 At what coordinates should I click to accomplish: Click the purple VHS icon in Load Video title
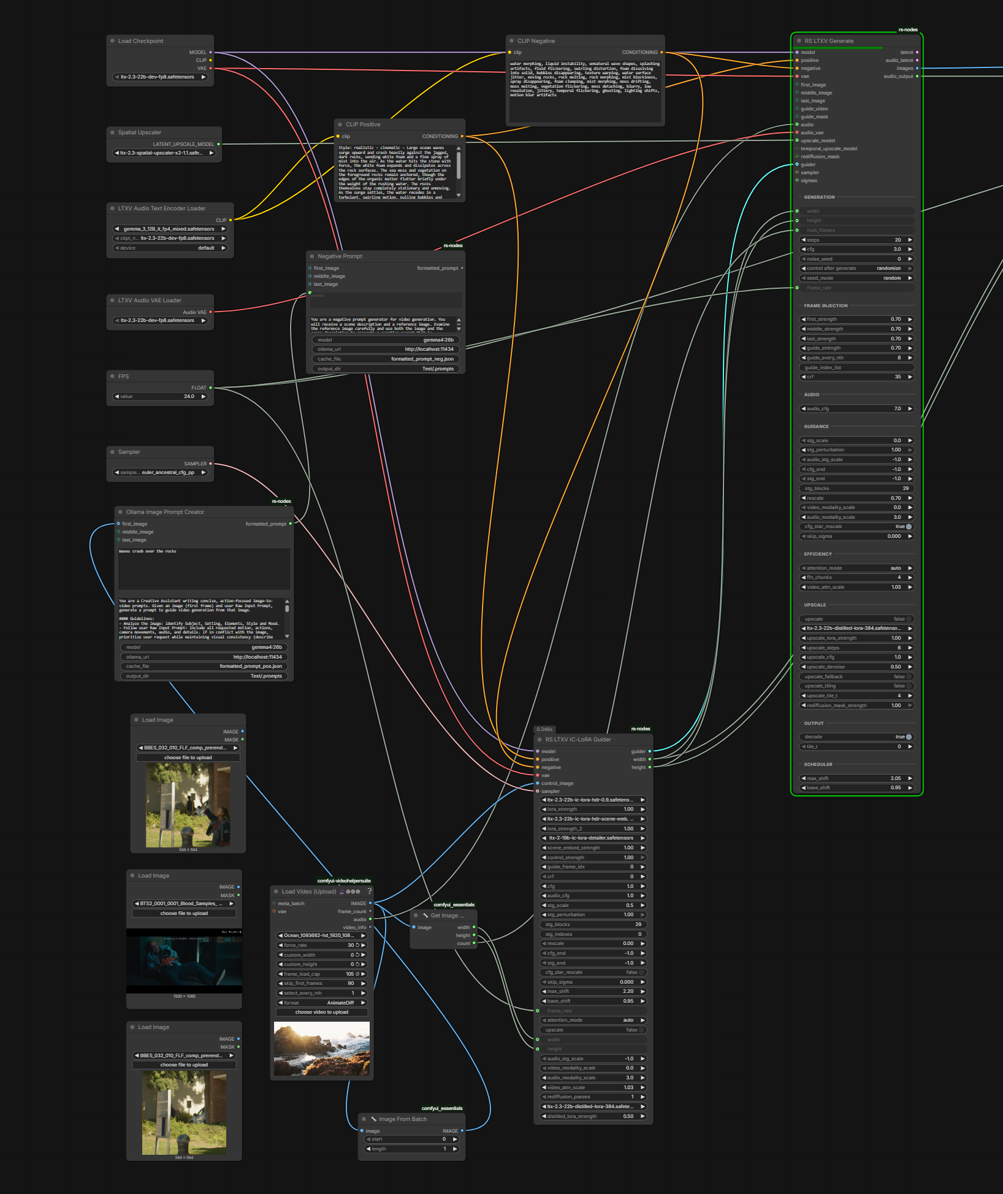(342, 892)
